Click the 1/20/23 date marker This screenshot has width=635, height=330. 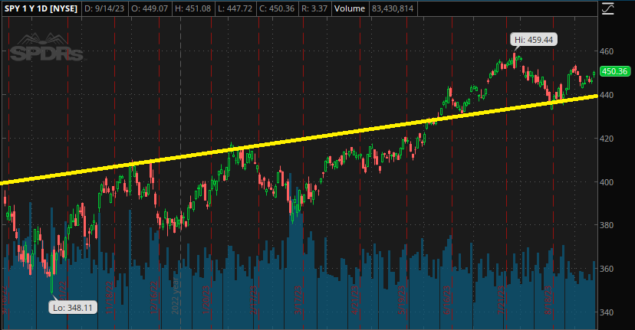206,299
